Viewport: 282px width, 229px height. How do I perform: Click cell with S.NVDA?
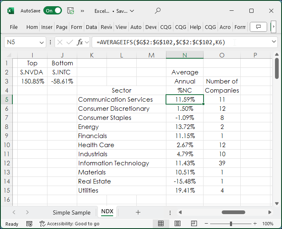32,72
